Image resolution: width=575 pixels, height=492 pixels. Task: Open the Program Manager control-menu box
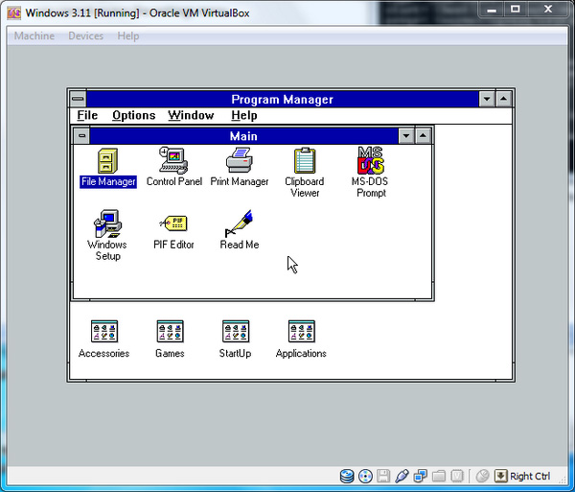click(x=78, y=99)
